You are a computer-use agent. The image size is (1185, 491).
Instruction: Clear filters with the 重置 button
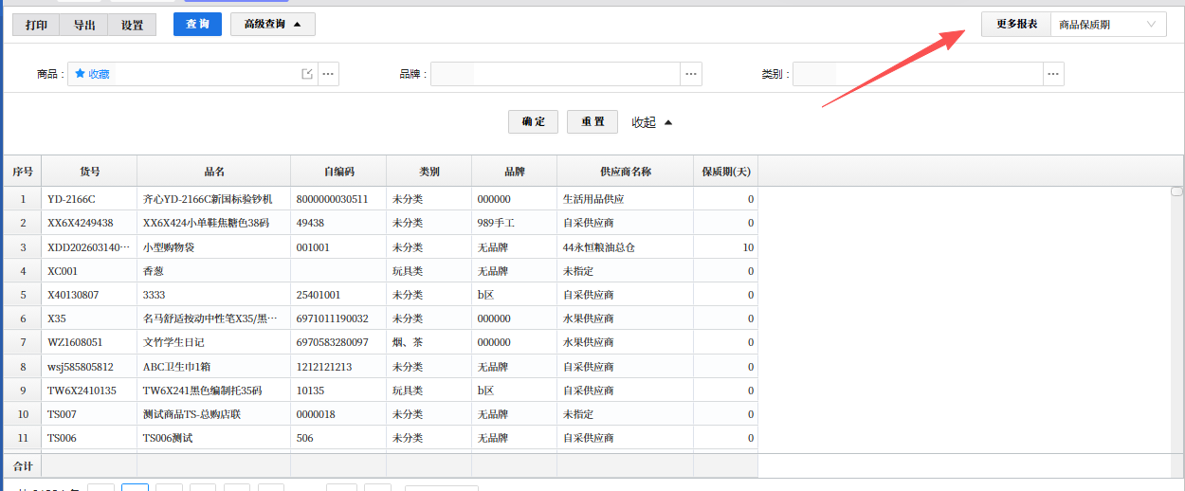point(592,121)
